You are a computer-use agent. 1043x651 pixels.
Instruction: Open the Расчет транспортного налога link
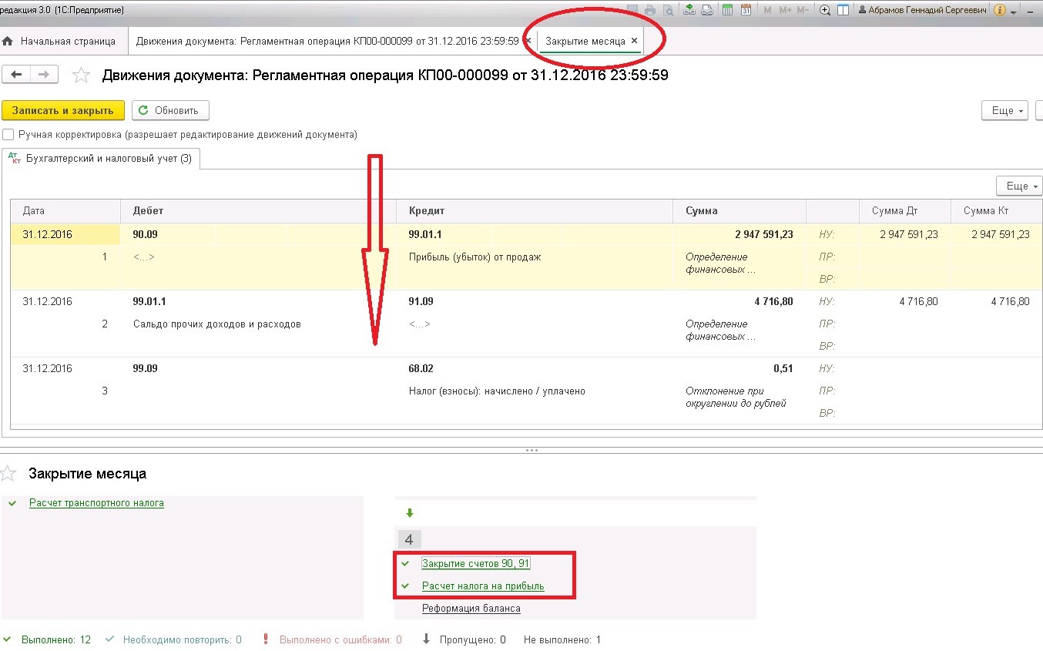tap(96, 502)
